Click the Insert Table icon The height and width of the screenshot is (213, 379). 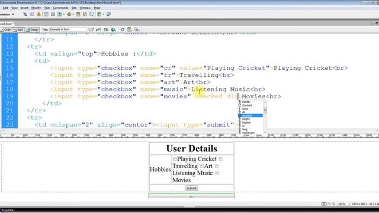(x=46, y=14)
